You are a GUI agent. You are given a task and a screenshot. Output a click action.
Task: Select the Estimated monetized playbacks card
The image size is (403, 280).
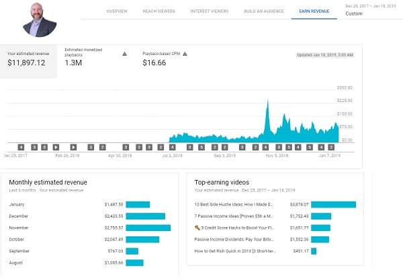coord(86,58)
